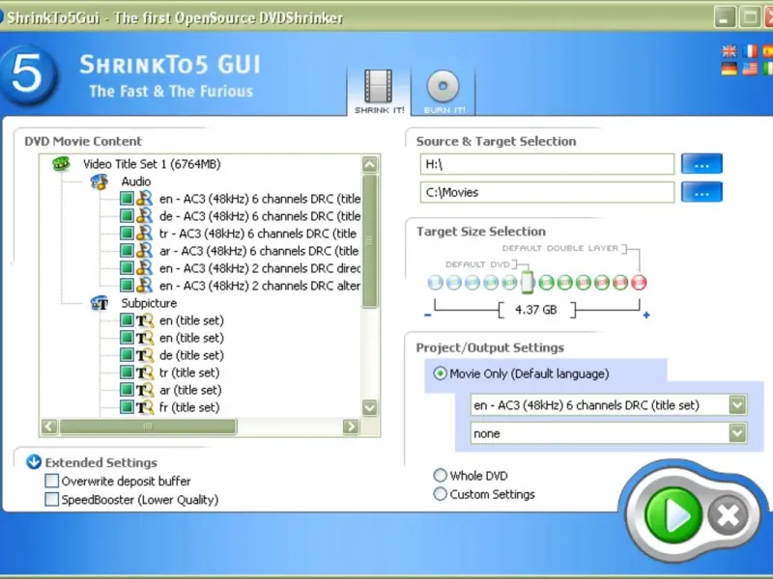Image resolution: width=773 pixels, height=579 pixels.
Task: Click right arrow of horizontal tree scrollbar
Action: (x=351, y=427)
